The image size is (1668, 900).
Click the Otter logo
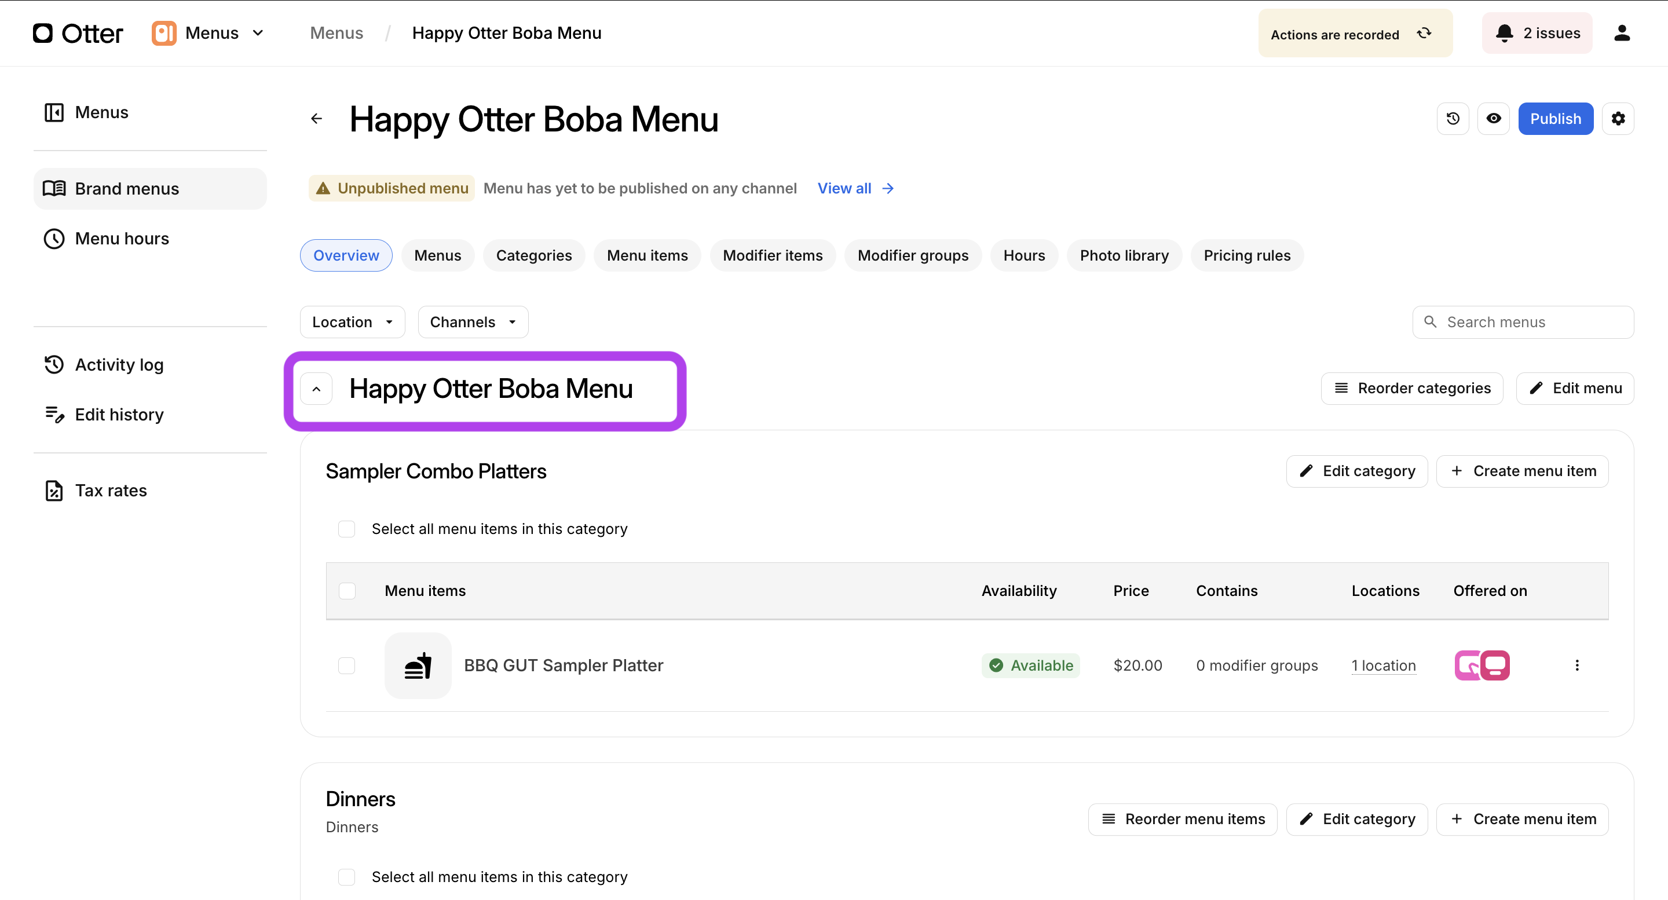[78, 33]
